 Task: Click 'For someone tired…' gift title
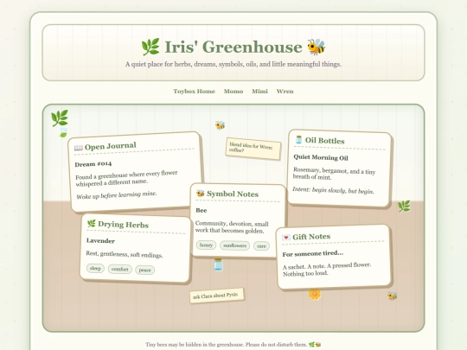tap(313, 254)
